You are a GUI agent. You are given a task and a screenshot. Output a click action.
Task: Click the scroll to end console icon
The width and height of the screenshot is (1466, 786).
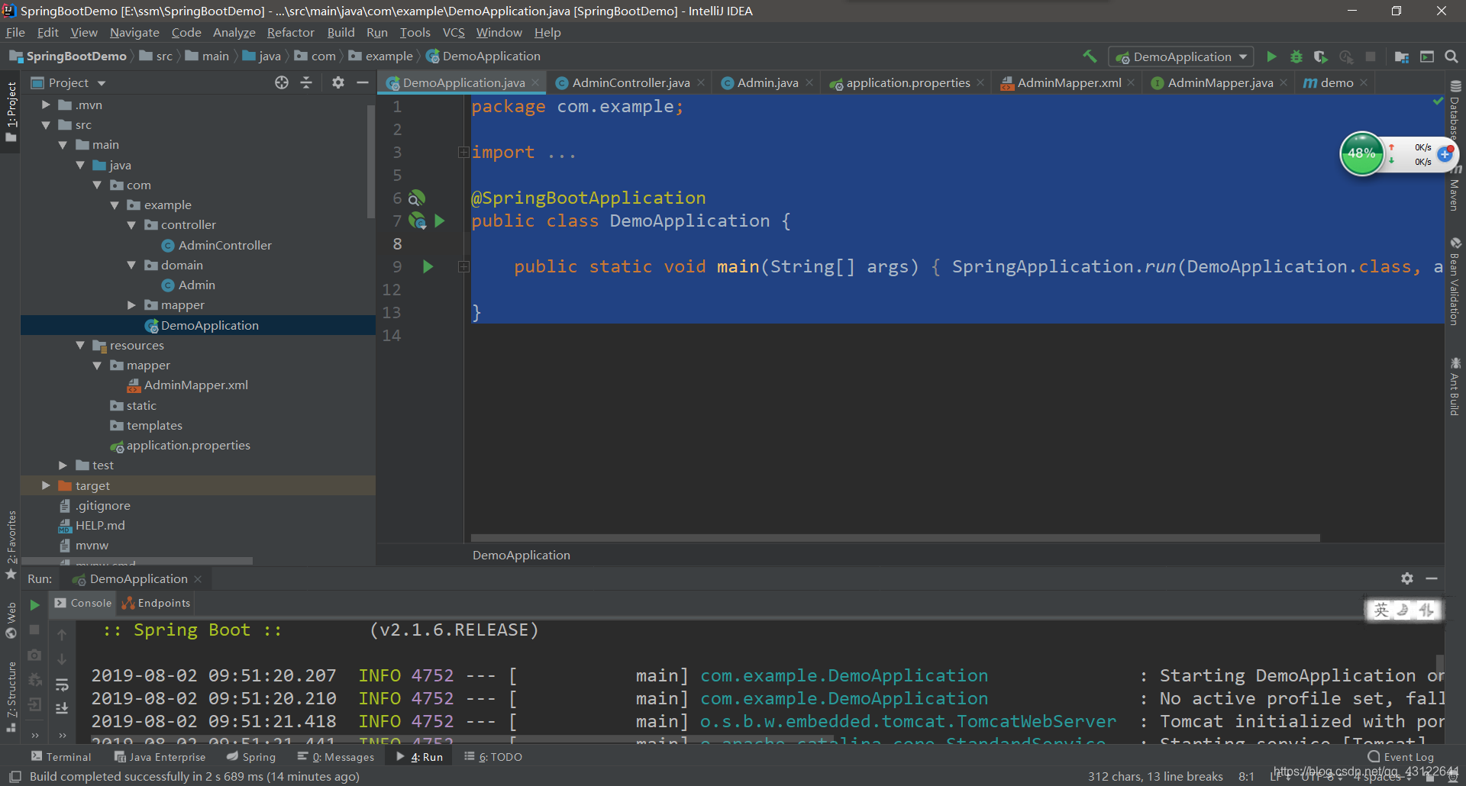62,708
